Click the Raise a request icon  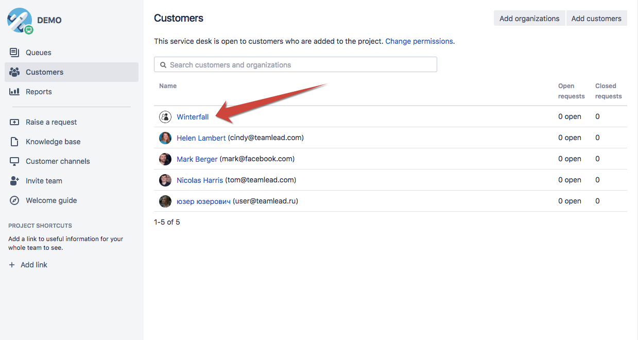point(14,122)
